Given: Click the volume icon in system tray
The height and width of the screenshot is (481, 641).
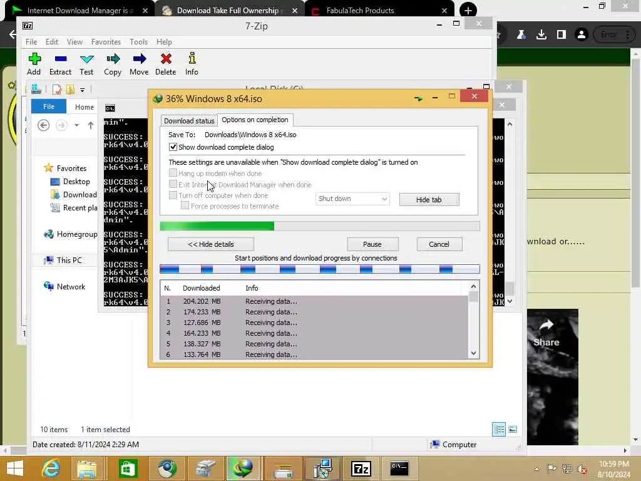Looking at the screenshot, I should coord(582,468).
